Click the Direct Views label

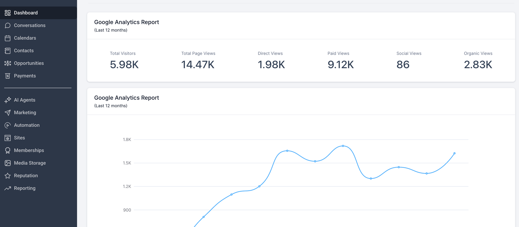tap(270, 54)
